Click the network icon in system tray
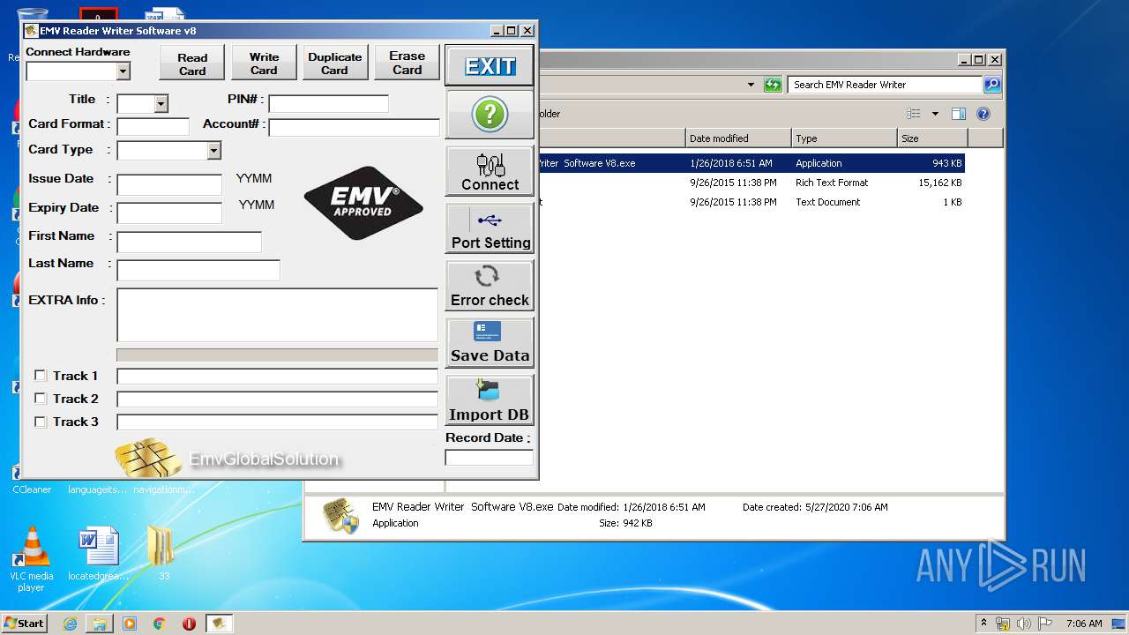This screenshot has height=635, width=1129. (x=1003, y=624)
